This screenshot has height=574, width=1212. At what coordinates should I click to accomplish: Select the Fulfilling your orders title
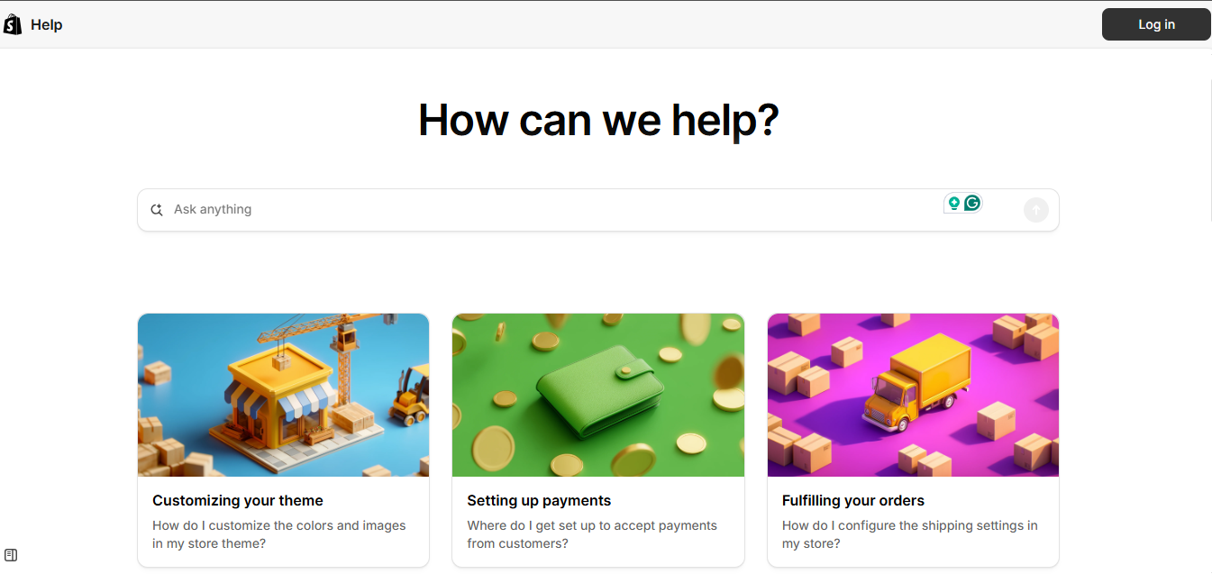click(x=853, y=500)
